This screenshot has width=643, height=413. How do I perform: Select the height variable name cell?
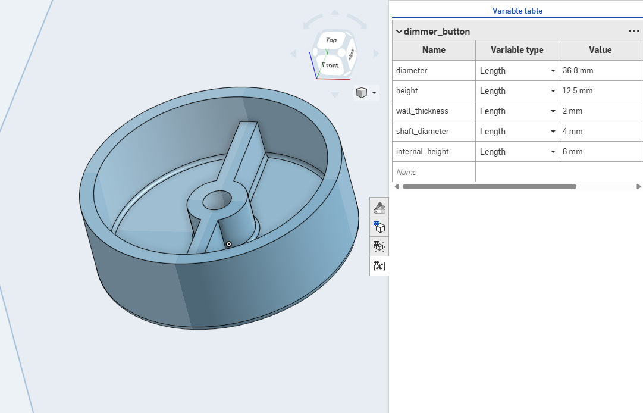point(434,90)
